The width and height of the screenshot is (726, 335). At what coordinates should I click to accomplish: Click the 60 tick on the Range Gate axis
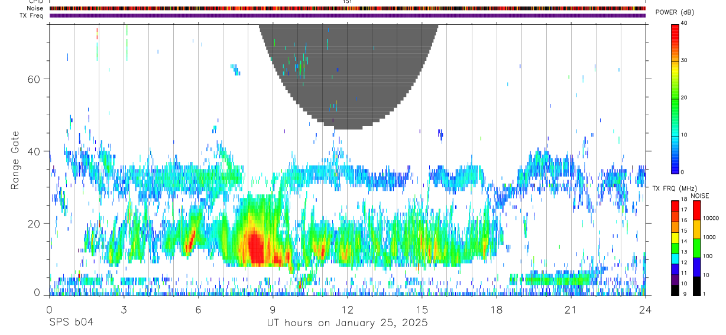(x=35, y=79)
